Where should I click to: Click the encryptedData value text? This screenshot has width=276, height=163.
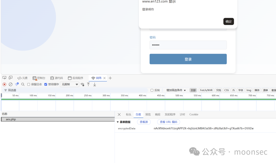[x=203, y=128]
